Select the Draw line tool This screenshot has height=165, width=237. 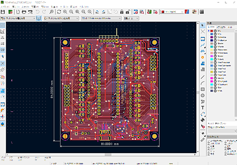[203, 77]
